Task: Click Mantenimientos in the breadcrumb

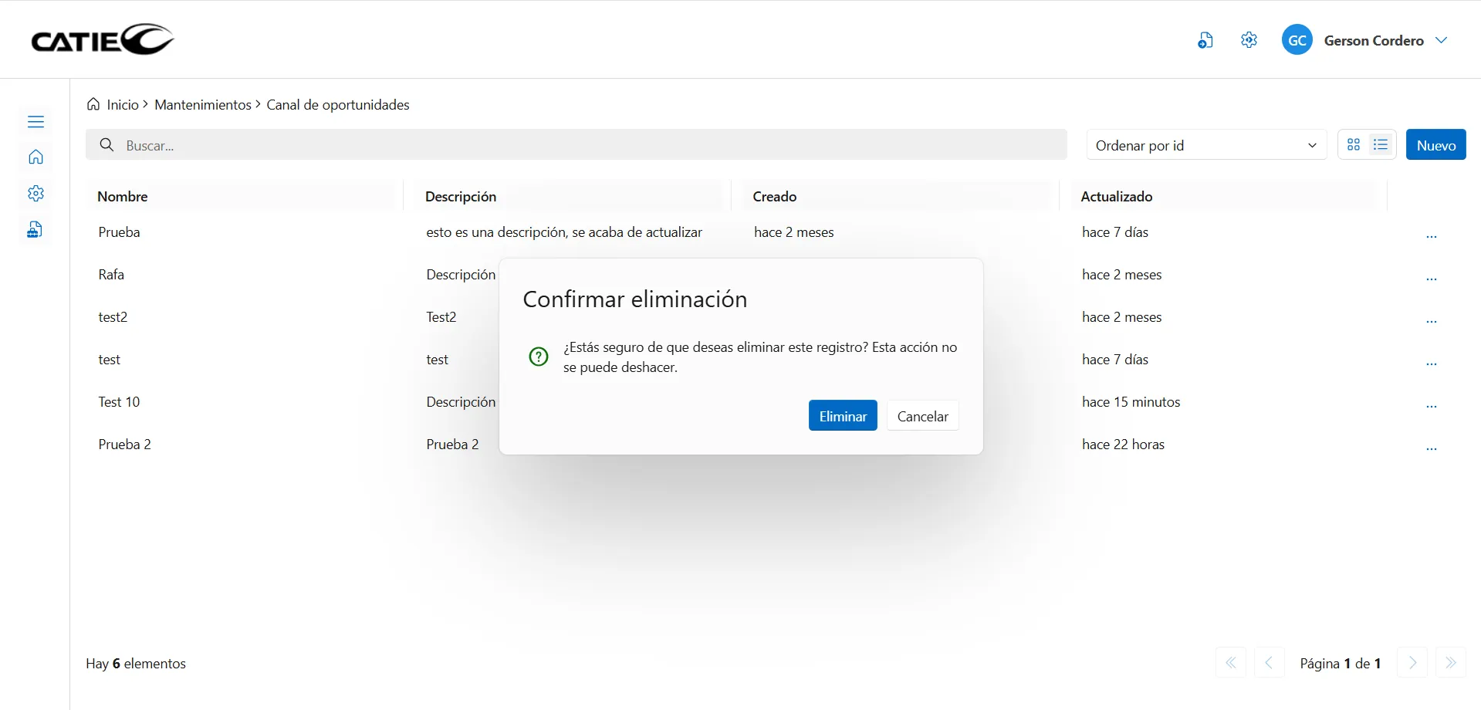Action: pos(202,105)
